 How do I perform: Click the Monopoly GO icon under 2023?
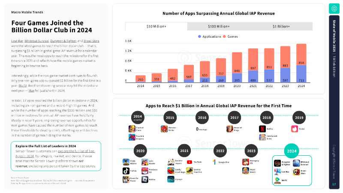point(245,162)
